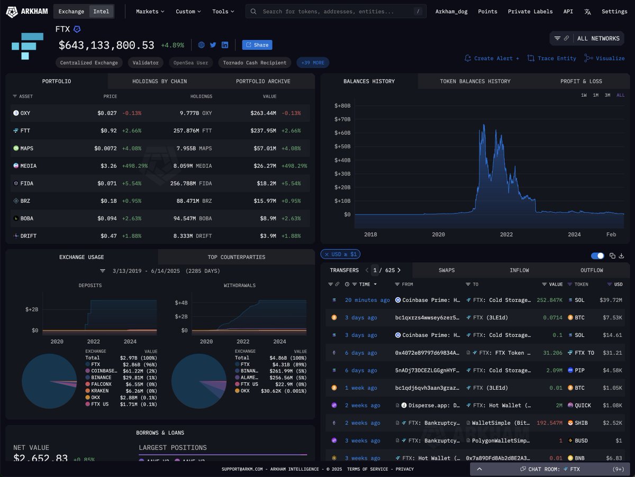The width and height of the screenshot is (635, 477).
Task: Switch to Intel mode
Action: click(101, 11)
